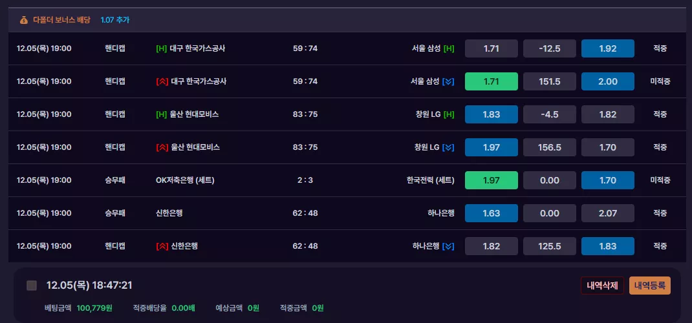Screen dimensions: 692x323
Task: Click OK저축은행 (세트) team name
Action: click(x=186, y=180)
